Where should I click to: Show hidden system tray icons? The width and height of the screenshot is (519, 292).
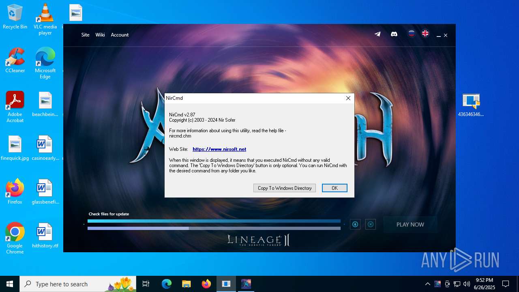point(428,284)
